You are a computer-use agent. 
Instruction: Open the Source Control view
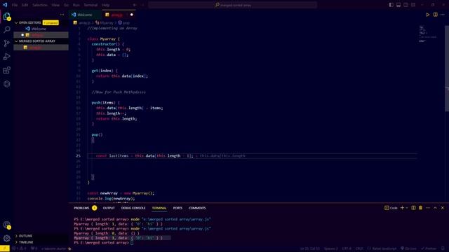tap(6, 43)
